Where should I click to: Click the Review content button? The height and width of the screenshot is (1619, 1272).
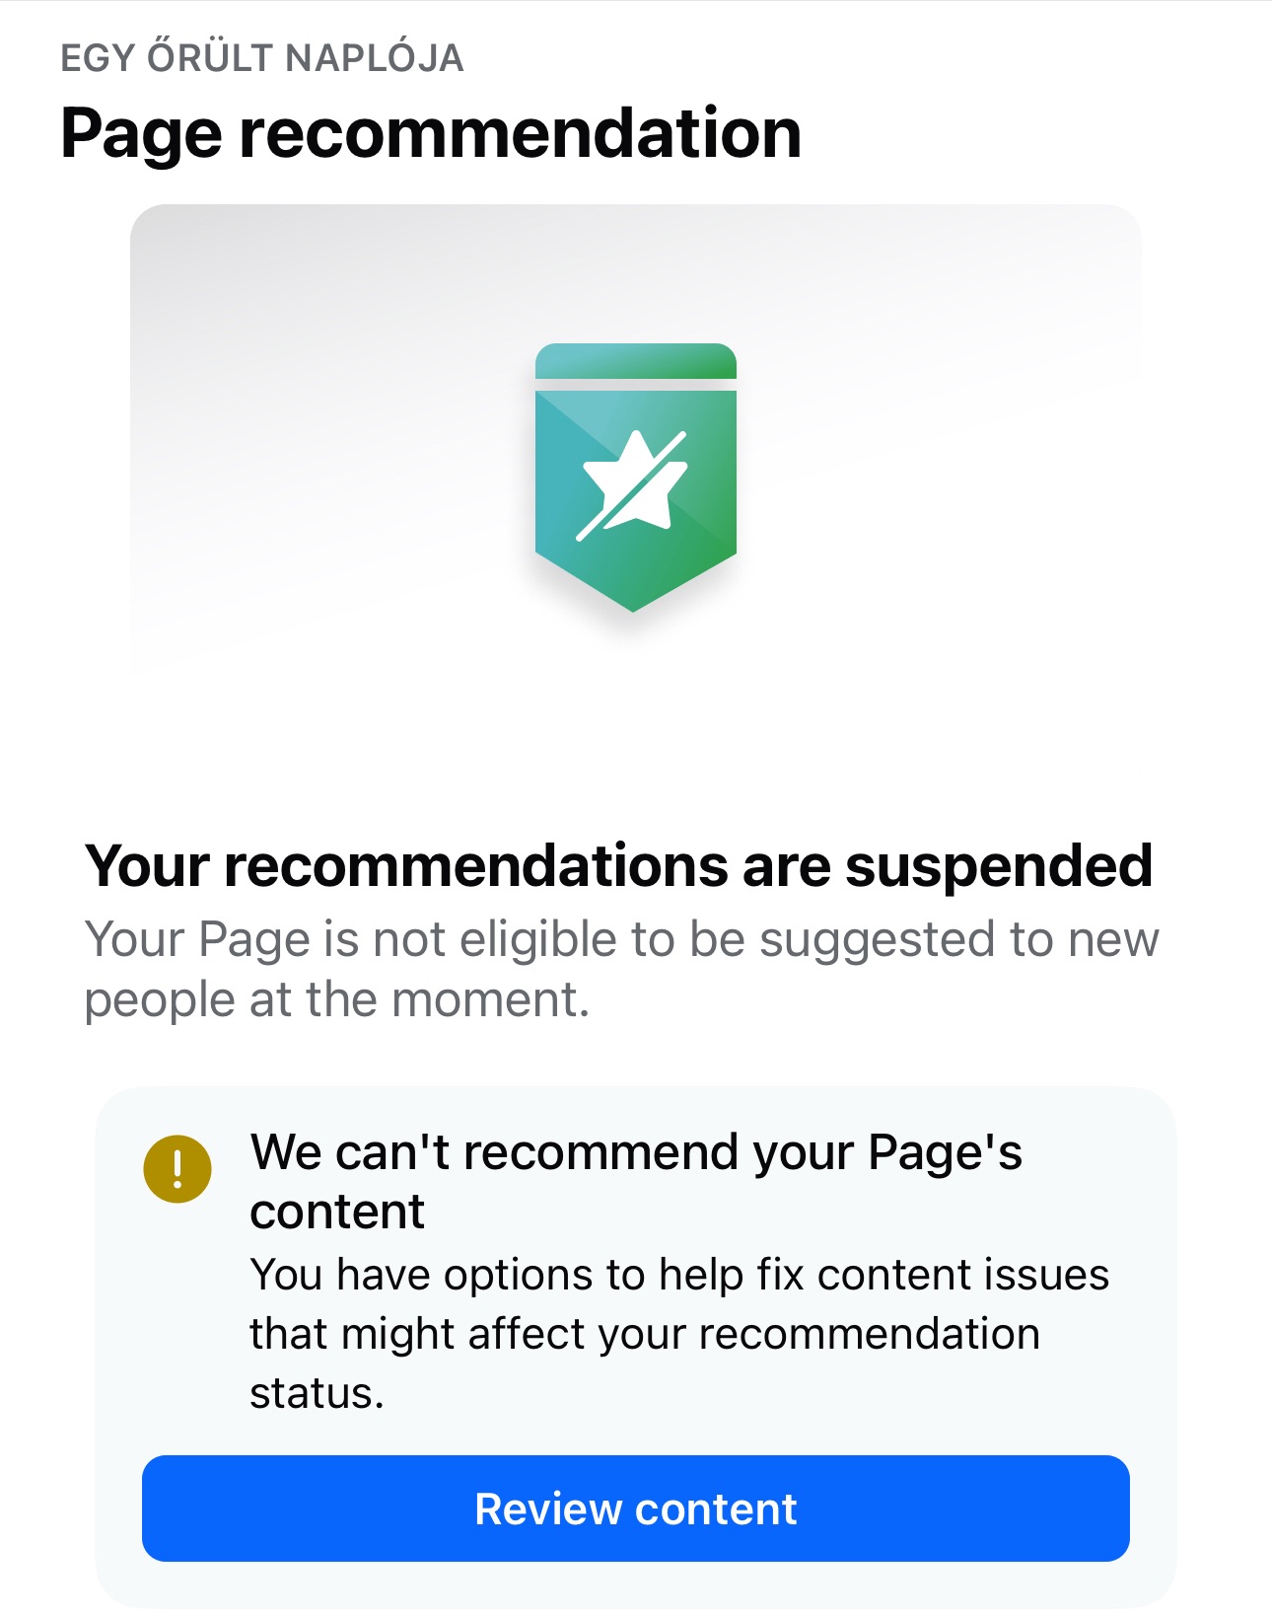click(635, 1508)
